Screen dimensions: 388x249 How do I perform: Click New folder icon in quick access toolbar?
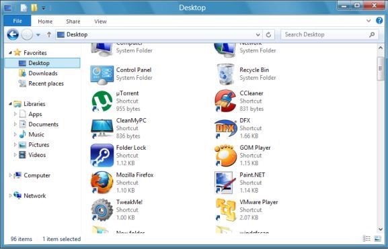point(34,7)
